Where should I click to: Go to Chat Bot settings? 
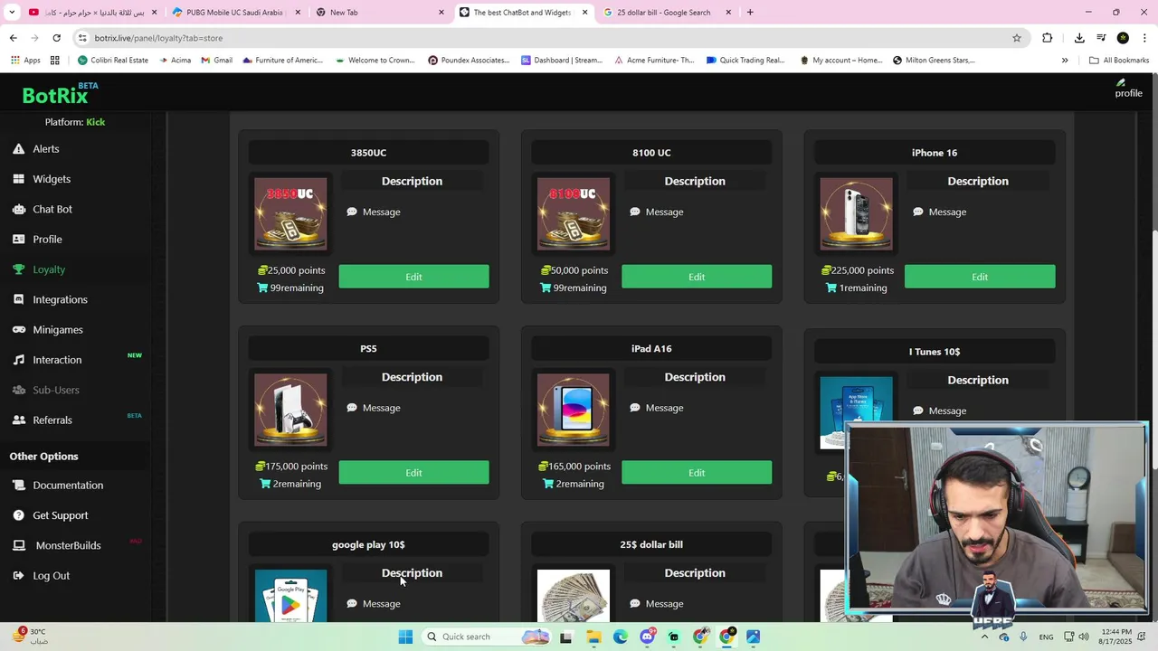[x=52, y=209]
